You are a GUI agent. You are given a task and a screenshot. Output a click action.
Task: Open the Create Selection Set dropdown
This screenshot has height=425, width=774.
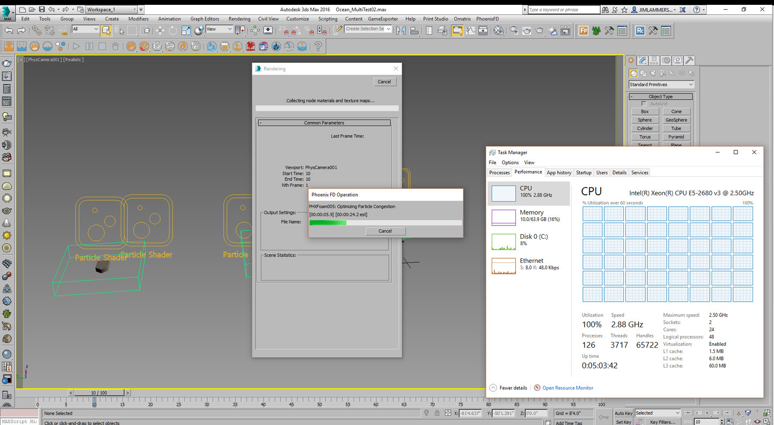click(x=368, y=29)
